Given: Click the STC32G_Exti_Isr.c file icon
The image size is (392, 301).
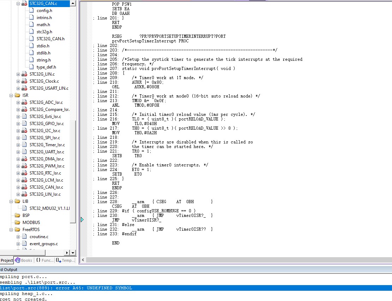Looking at the screenshot, I should point(24,116).
